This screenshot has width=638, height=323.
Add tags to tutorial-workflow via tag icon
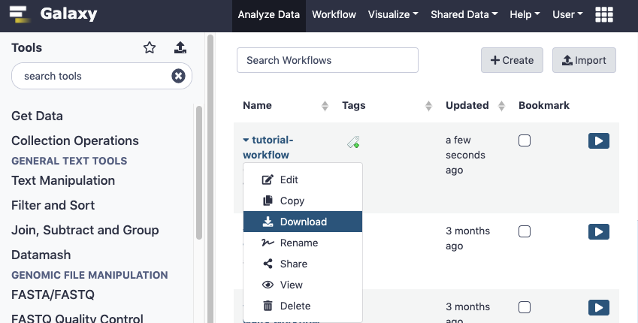coord(353,142)
